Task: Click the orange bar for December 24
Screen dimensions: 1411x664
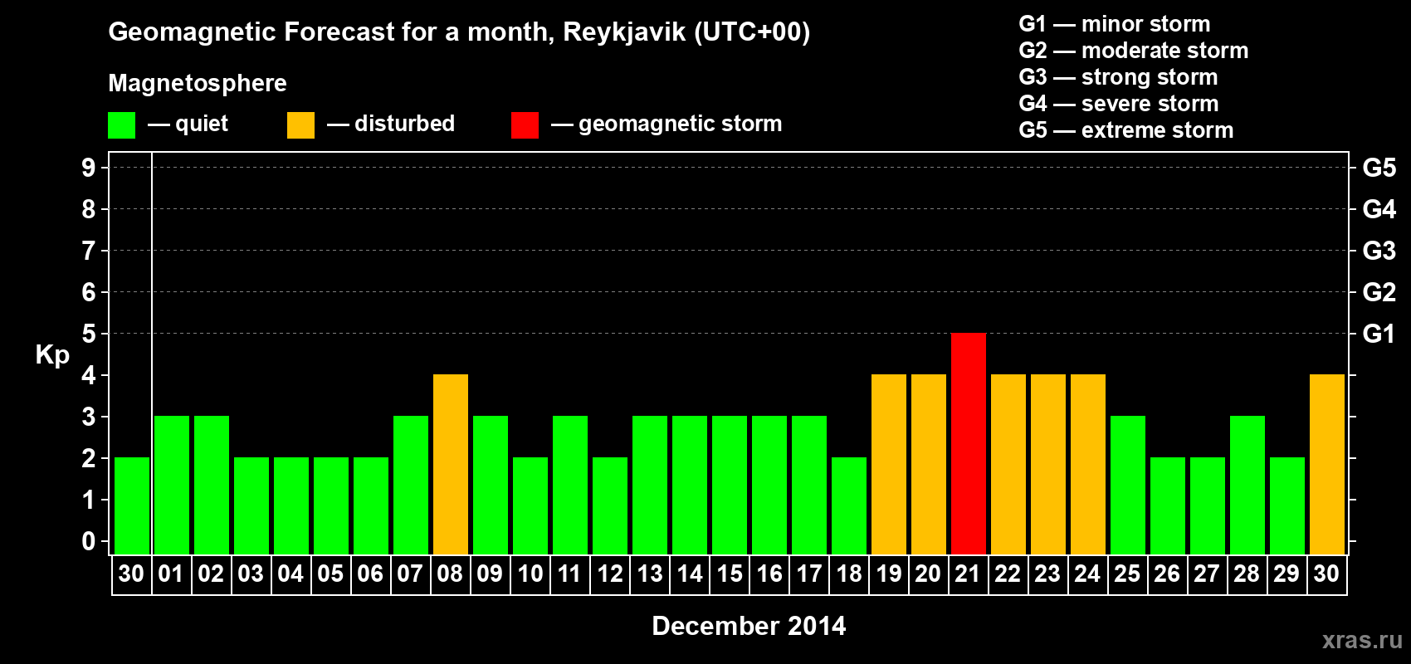Action: click(x=1088, y=464)
